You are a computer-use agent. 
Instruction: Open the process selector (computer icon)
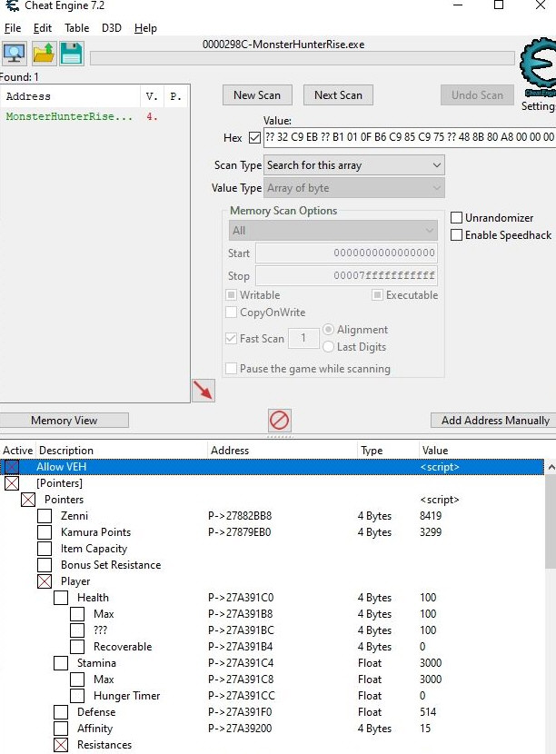point(15,53)
